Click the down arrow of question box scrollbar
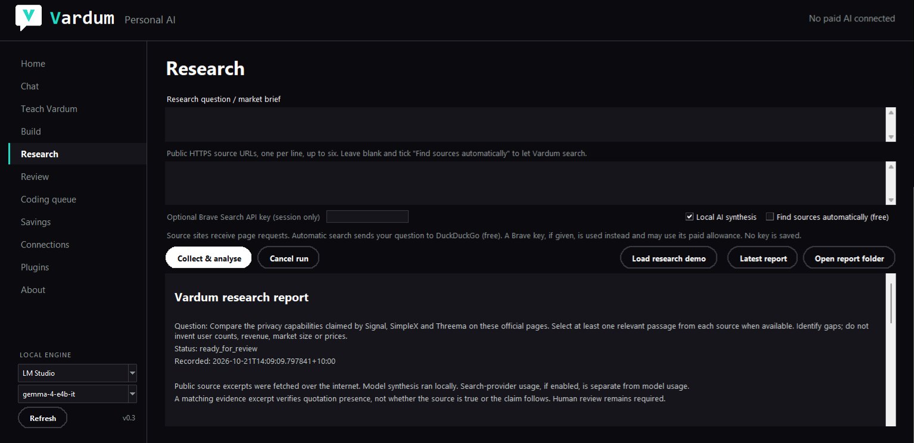 coord(891,136)
